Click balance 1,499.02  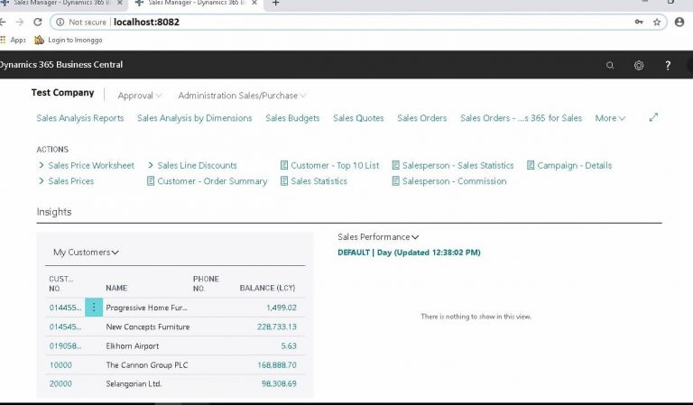[x=282, y=308]
